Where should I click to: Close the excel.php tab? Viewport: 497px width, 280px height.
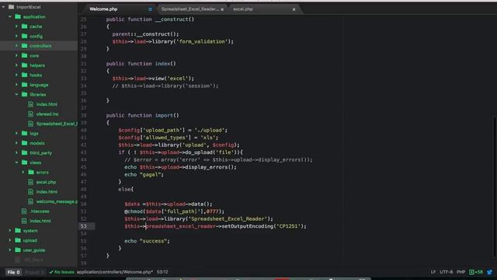click(294, 9)
